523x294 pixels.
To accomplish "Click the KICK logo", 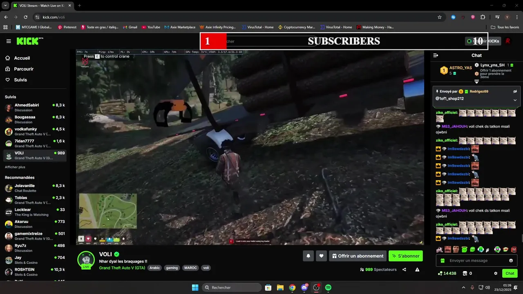I will (x=29, y=41).
